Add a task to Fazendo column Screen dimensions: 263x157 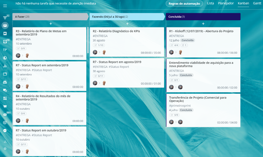coord(127,24)
